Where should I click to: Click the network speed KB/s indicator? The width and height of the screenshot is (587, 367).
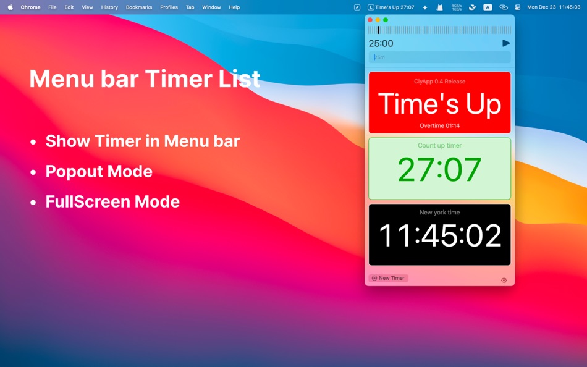pos(457,7)
